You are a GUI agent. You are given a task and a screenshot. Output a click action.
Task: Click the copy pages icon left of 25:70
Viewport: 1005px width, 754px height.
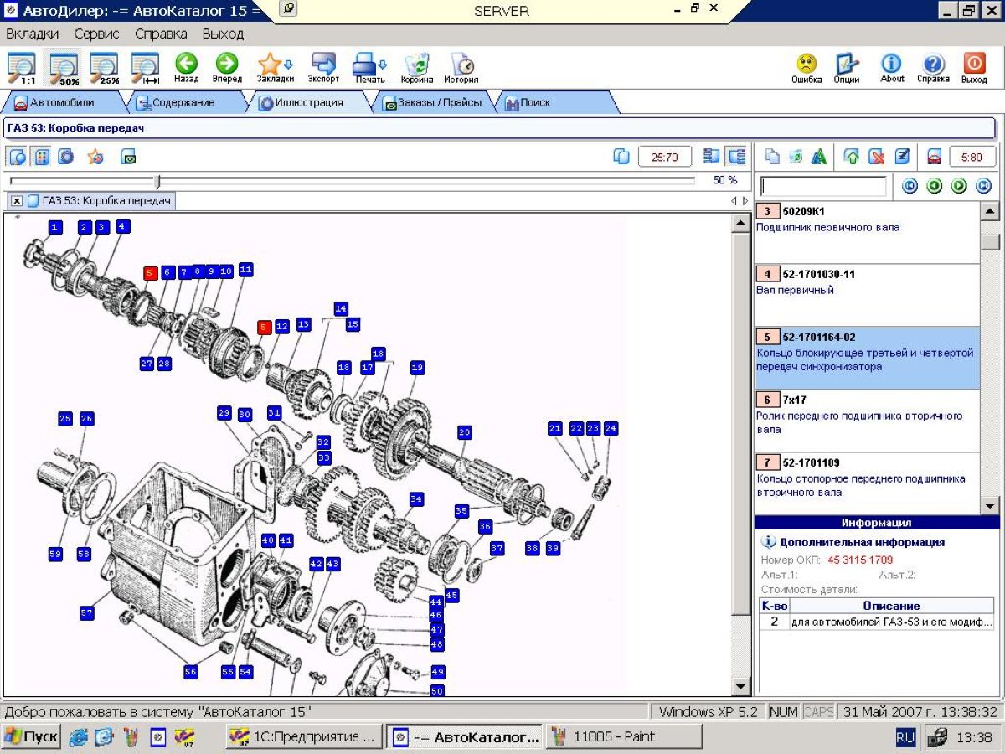(x=621, y=156)
